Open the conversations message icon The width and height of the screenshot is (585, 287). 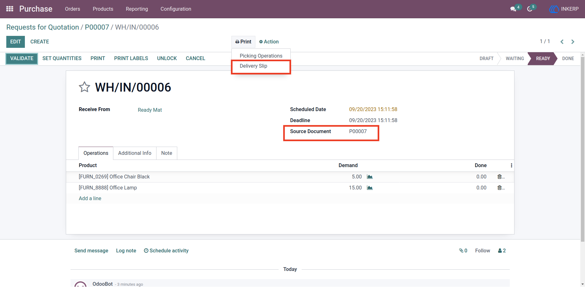pos(513,9)
